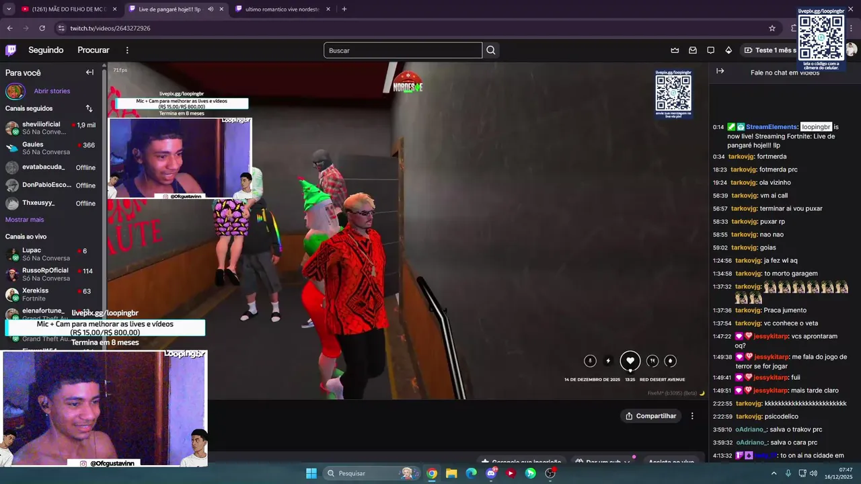Screen dimensions: 861x484
Task: View site information icon in address bar
Action: tap(61, 28)
